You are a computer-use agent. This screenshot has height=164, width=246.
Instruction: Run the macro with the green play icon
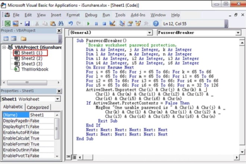point(88,24)
